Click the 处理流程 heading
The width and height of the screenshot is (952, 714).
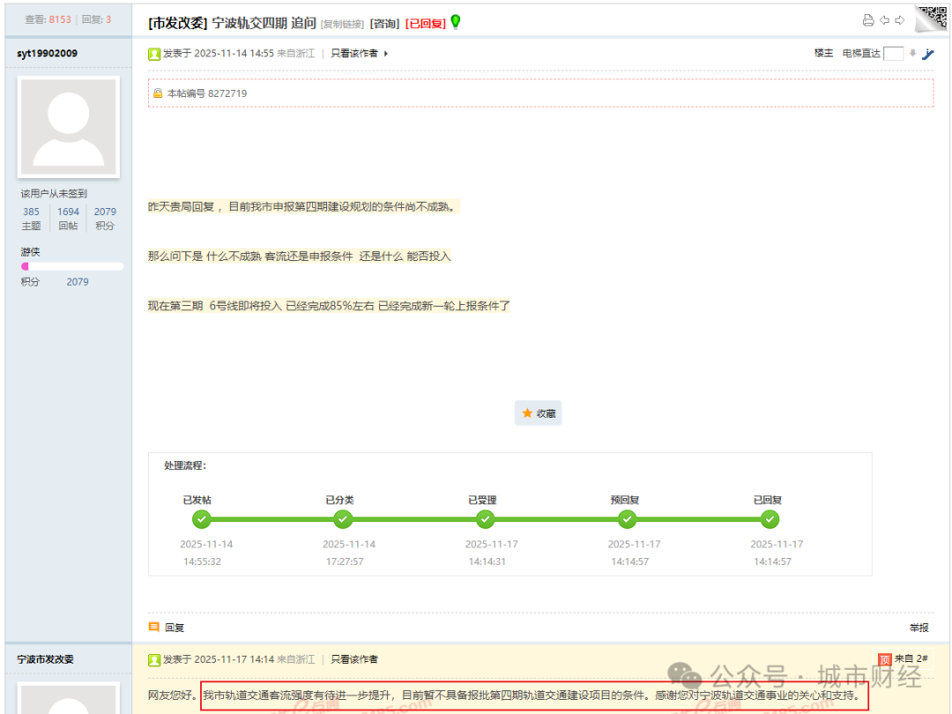click(x=185, y=465)
